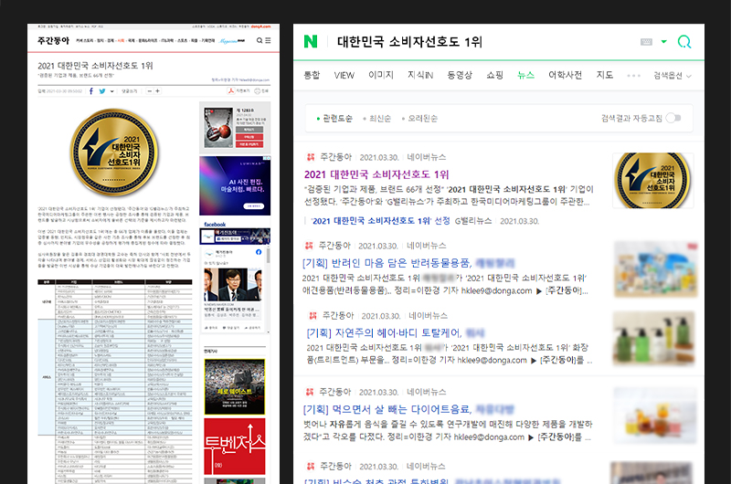Click the 주간동아 press icon on the 다이어트음료 result
The height and width of the screenshot is (484, 731).
point(309,392)
